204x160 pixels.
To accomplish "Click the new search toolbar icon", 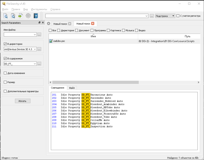I will click(5, 16).
